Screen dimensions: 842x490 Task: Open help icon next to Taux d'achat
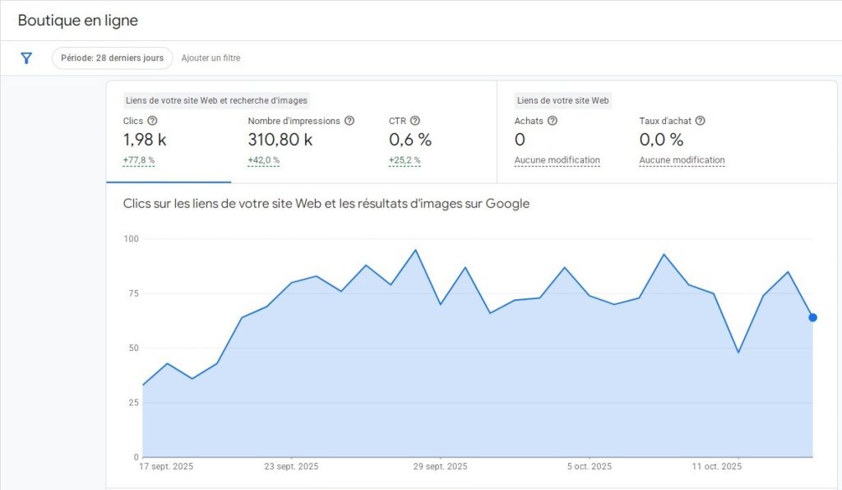(701, 121)
